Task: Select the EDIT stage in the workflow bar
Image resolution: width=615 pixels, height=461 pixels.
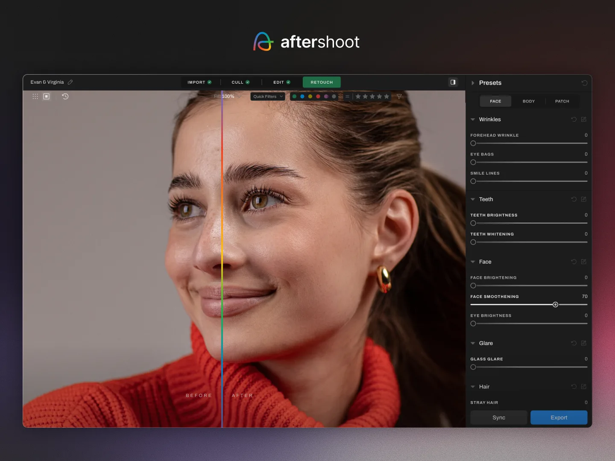Action: 278,82
